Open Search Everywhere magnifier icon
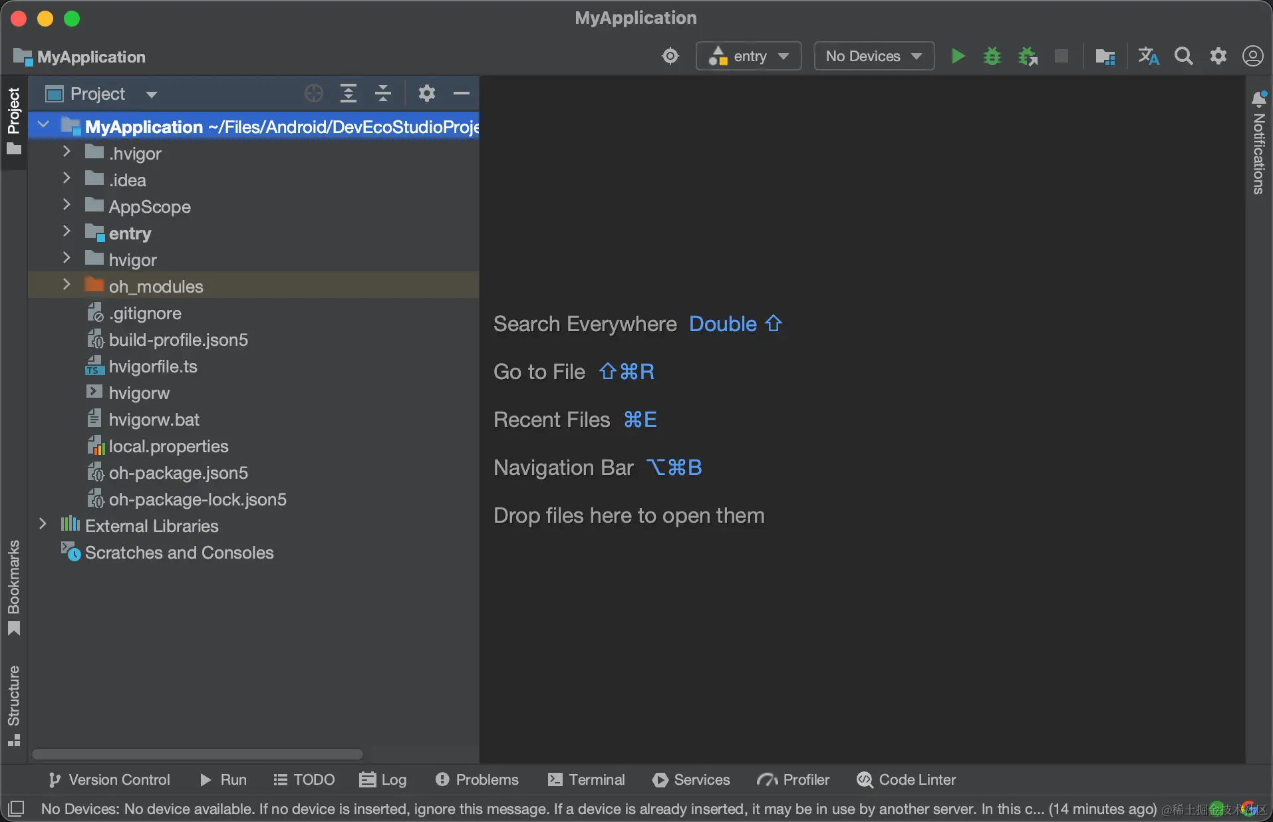Viewport: 1273px width, 822px height. [x=1184, y=57]
